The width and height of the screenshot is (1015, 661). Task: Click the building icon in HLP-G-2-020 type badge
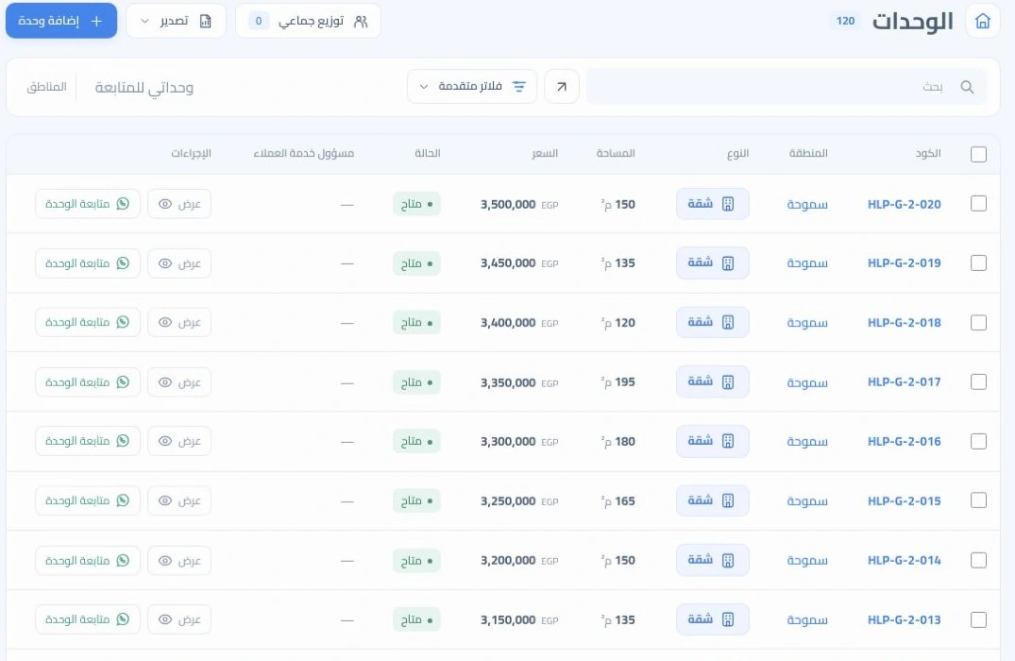click(x=728, y=204)
